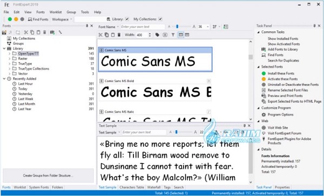Open the File menu

[6, 12]
